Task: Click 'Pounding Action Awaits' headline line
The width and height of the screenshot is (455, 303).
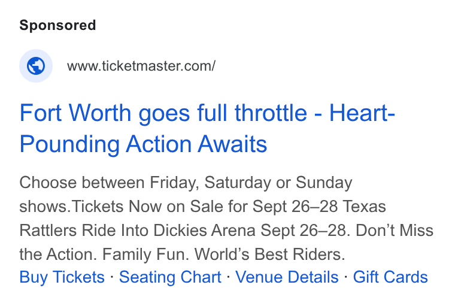Action: (x=143, y=144)
